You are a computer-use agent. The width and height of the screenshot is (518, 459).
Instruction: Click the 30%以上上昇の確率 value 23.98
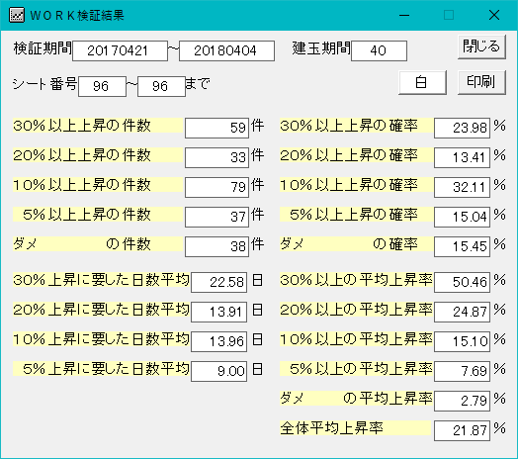(462, 128)
